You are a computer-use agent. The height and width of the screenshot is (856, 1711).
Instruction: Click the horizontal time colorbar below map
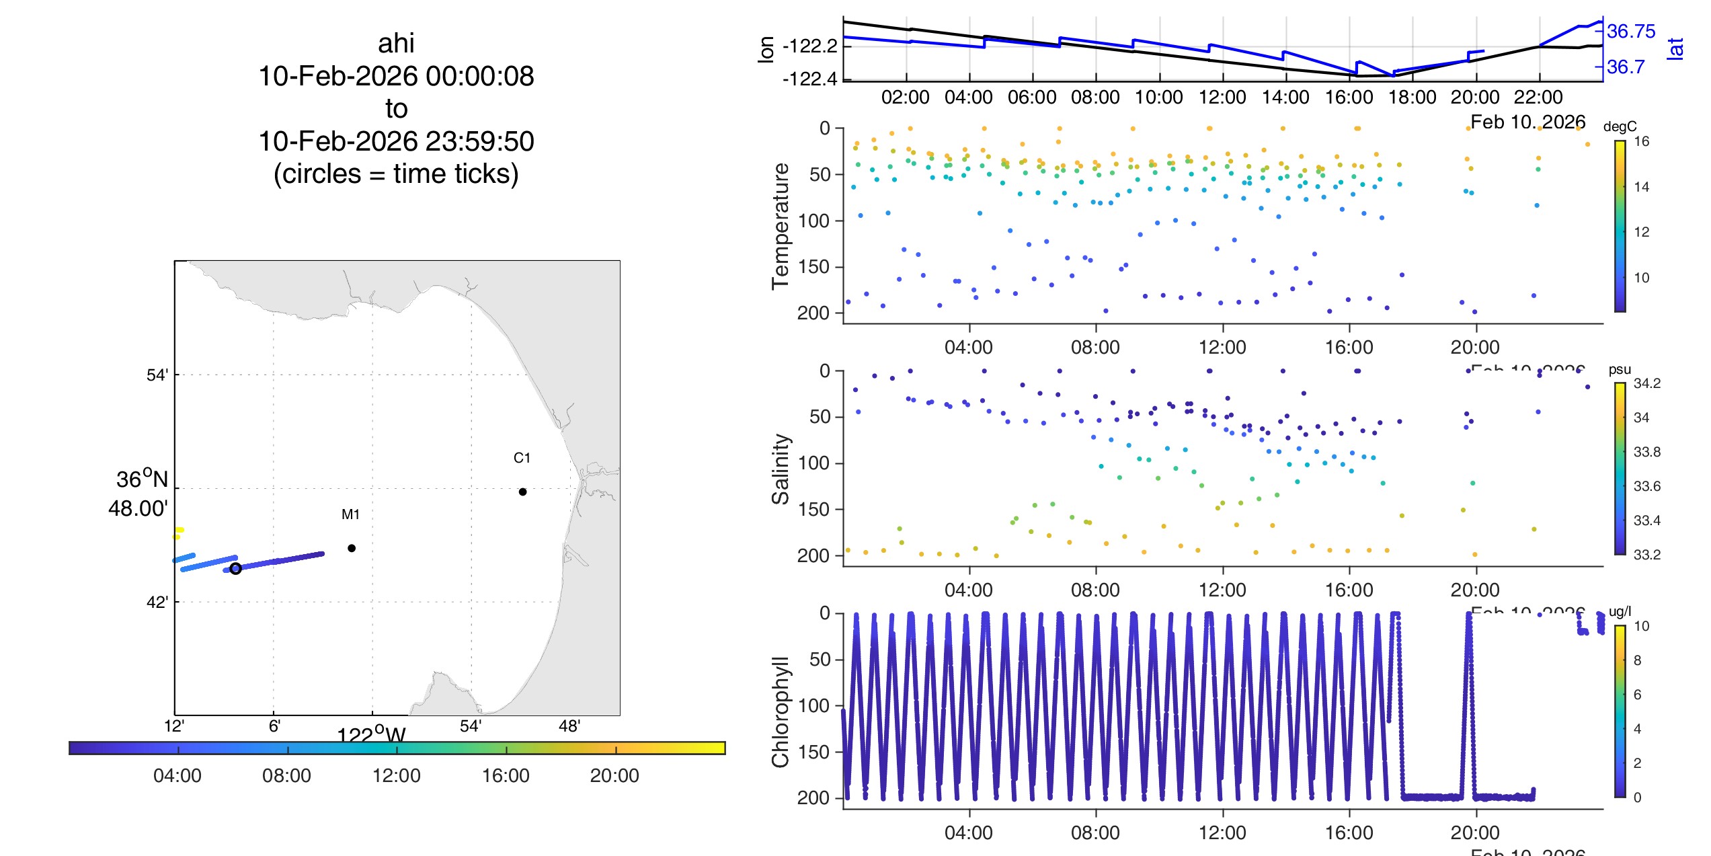pyautogui.click(x=397, y=748)
